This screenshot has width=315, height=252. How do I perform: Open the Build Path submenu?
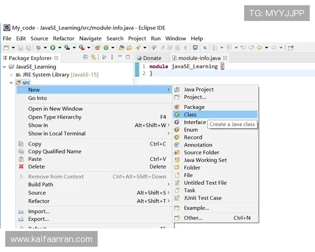40,185
